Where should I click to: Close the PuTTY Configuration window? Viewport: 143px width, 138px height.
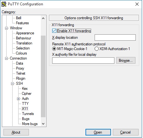(137, 4)
